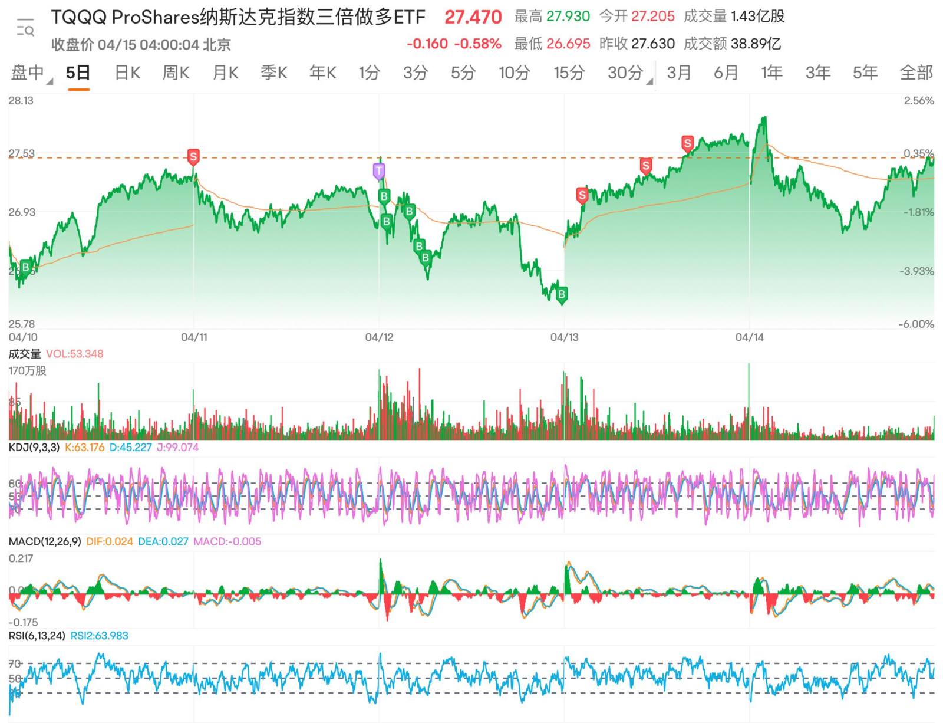Switch to the 月K tab
The image size is (943, 723).
(225, 73)
